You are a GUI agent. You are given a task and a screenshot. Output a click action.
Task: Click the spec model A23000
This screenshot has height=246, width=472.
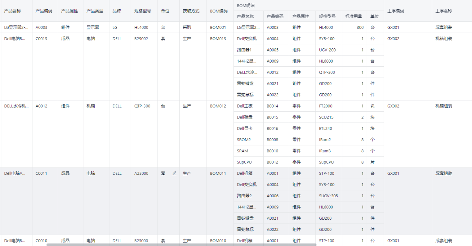tap(141, 173)
